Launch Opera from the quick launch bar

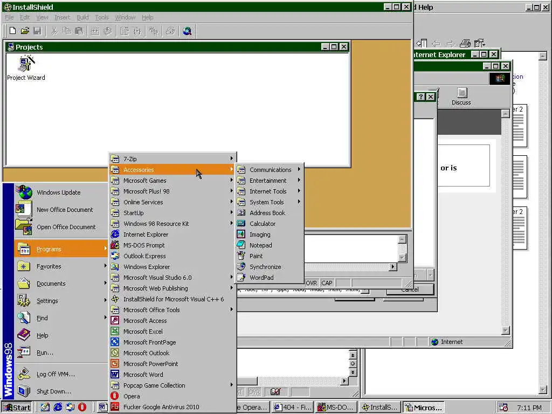82,408
